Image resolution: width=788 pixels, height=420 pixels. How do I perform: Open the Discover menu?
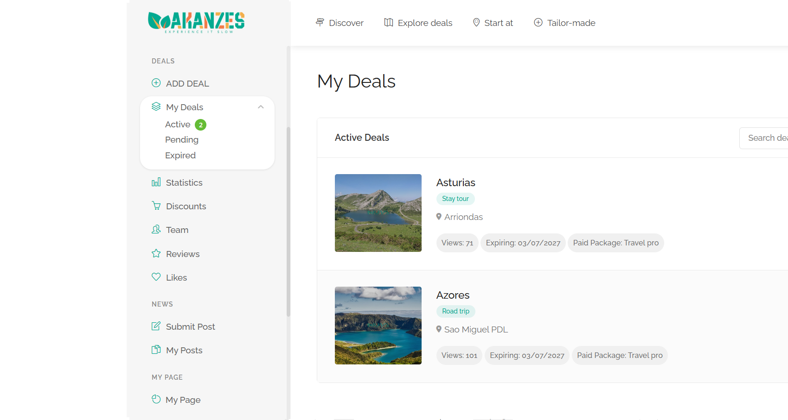pos(340,23)
